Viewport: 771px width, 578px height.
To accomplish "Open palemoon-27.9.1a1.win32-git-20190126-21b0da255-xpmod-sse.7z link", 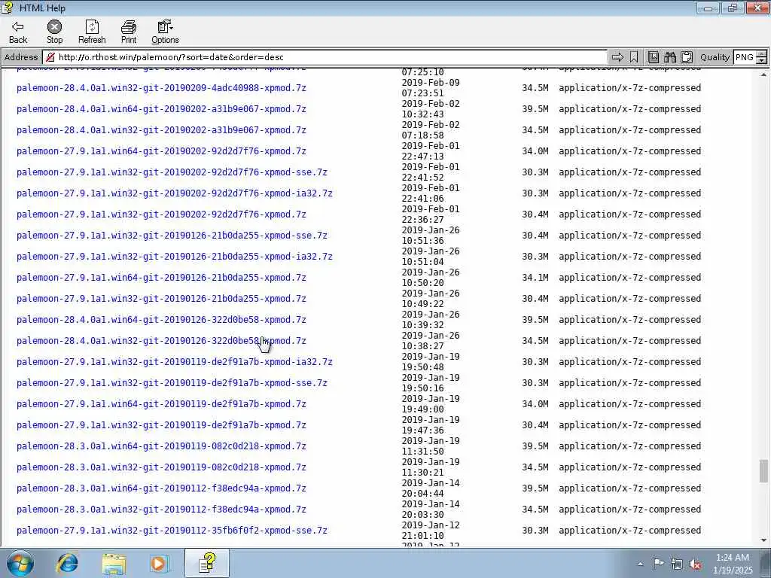I will tap(172, 236).
